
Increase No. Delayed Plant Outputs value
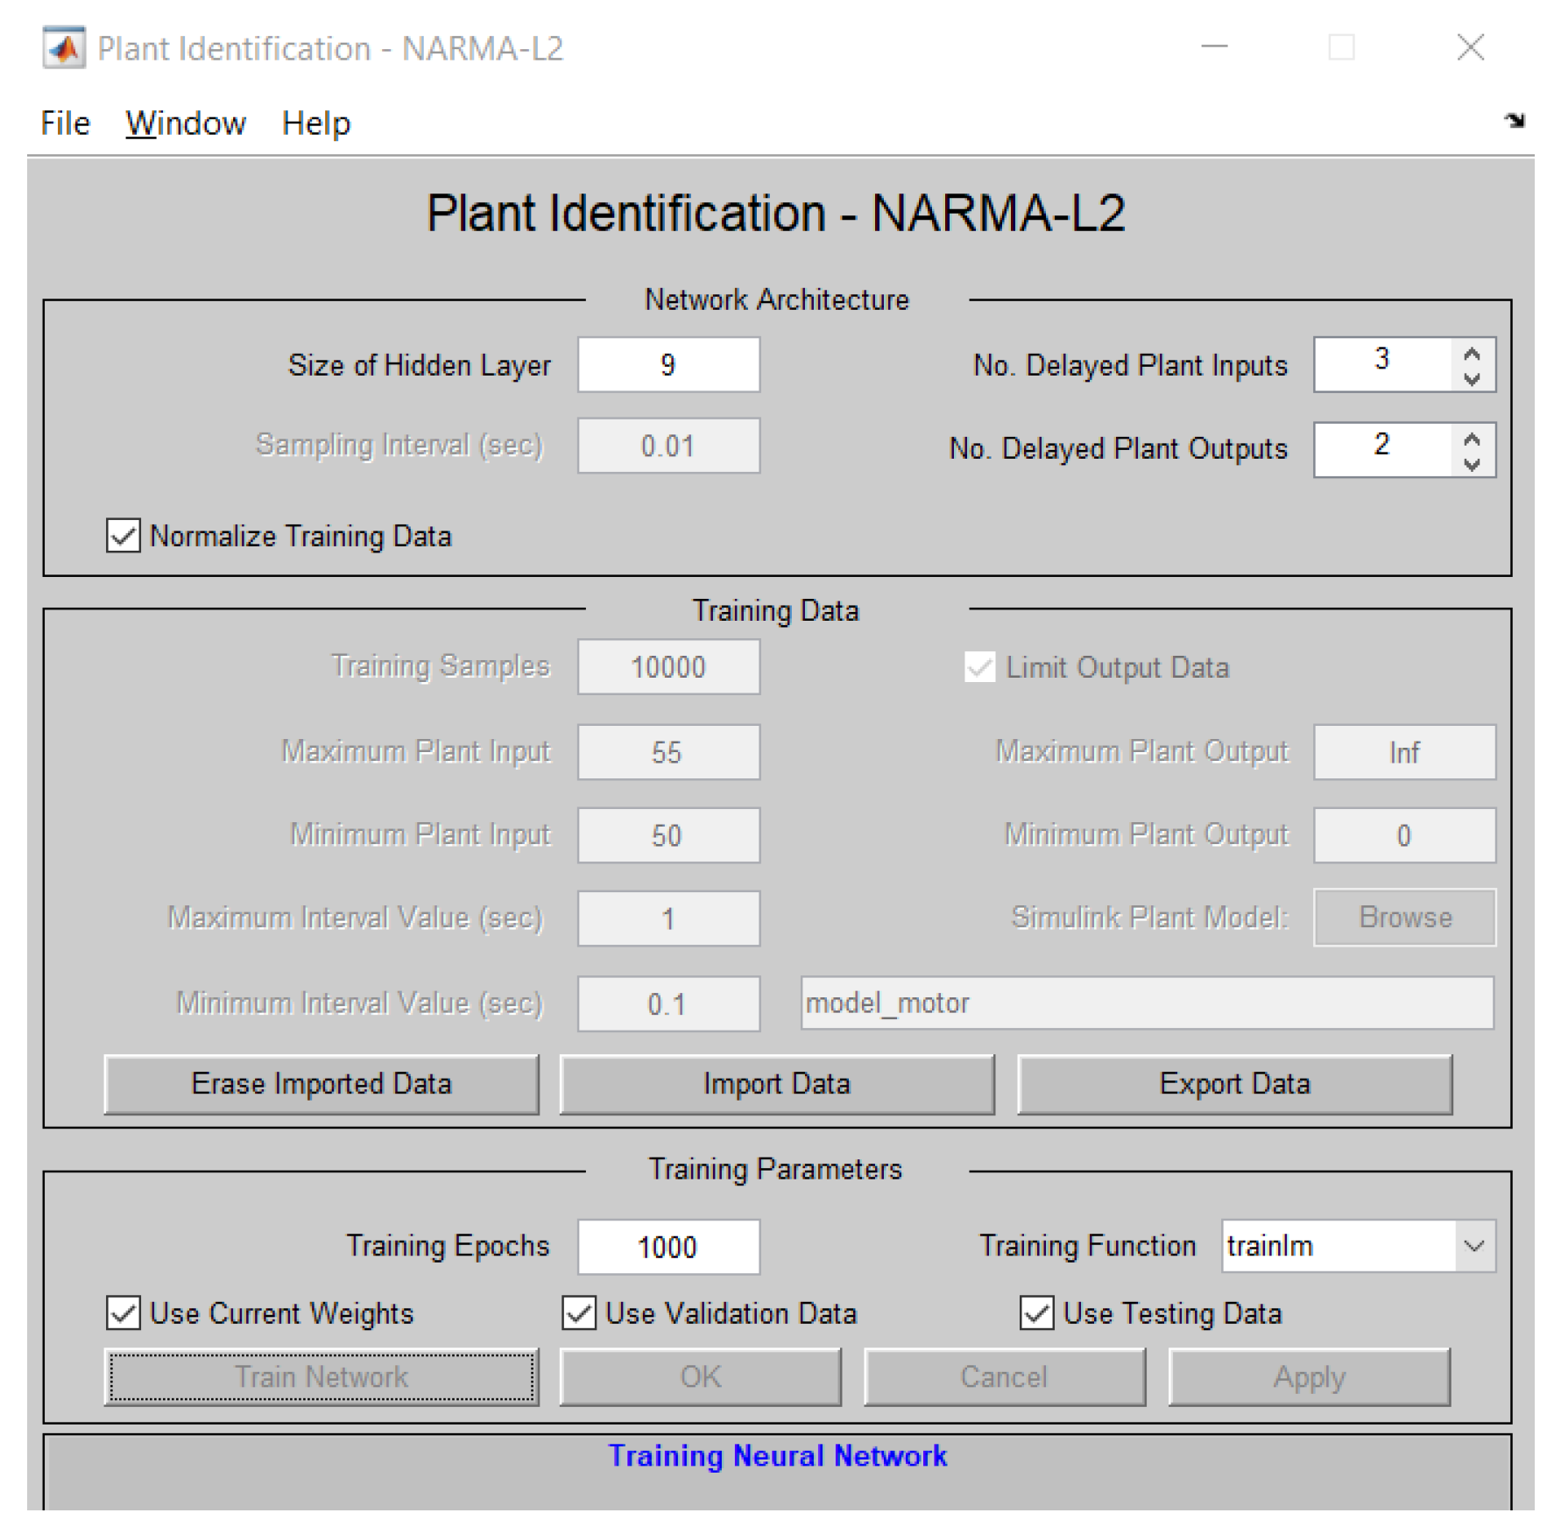coord(1473,440)
